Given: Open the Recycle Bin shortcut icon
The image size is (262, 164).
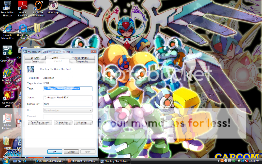Looking at the screenshot, I should [7, 6].
